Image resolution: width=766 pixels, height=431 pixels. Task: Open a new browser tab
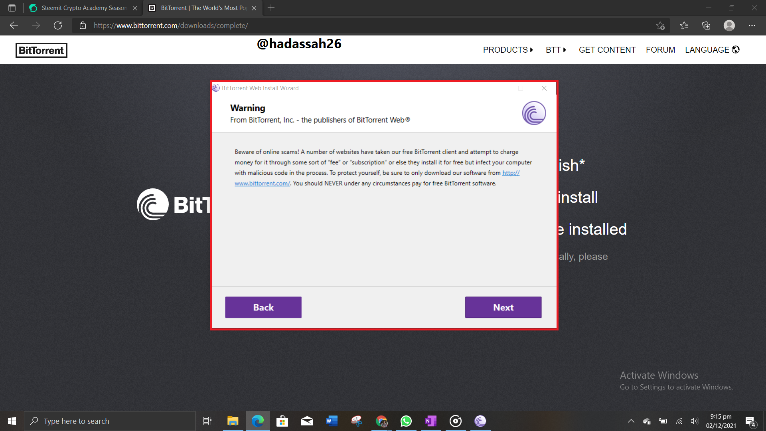click(x=271, y=8)
